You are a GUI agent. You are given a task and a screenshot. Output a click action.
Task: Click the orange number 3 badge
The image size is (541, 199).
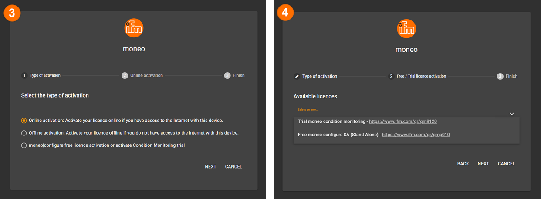(12, 13)
